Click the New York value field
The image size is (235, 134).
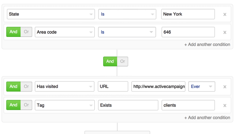click(x=188, y=14)
